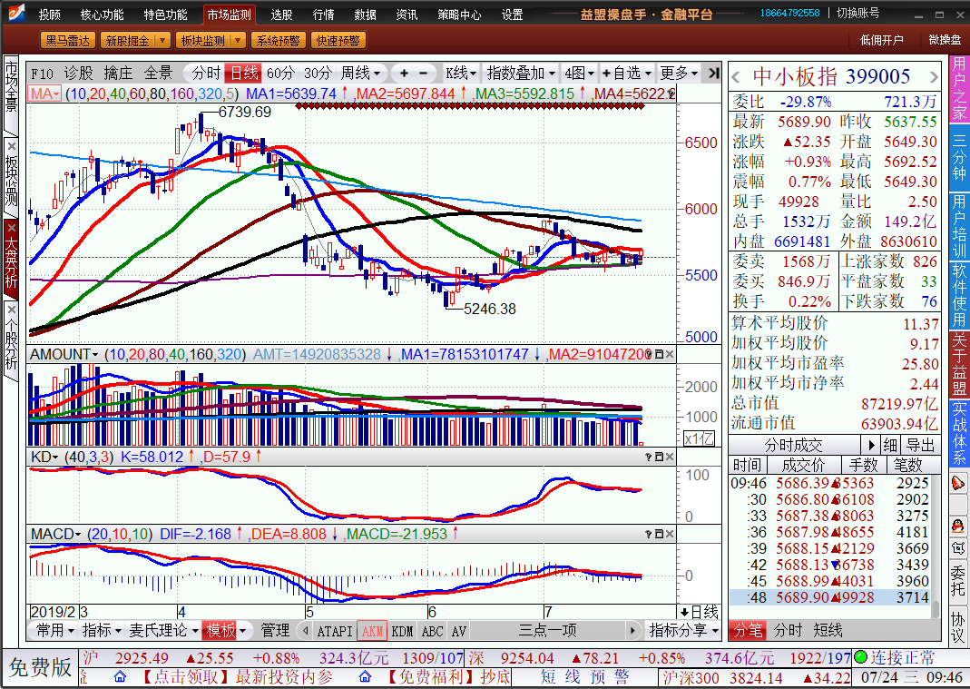This screenshot has width=970, height=689.
Task: Click the 黑马雷达 button
Action: [67, 41]
